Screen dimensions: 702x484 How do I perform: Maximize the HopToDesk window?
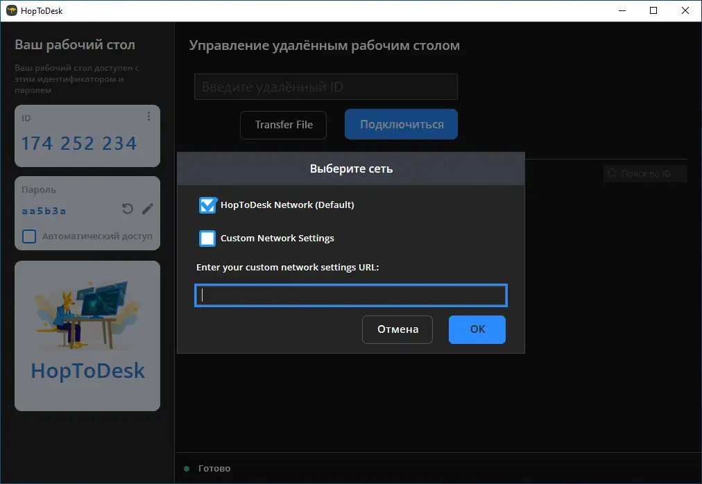(x=653, y=10)
